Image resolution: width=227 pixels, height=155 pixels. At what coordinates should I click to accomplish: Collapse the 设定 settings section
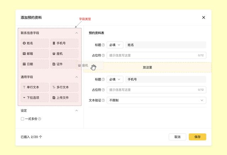coord(77,111)
